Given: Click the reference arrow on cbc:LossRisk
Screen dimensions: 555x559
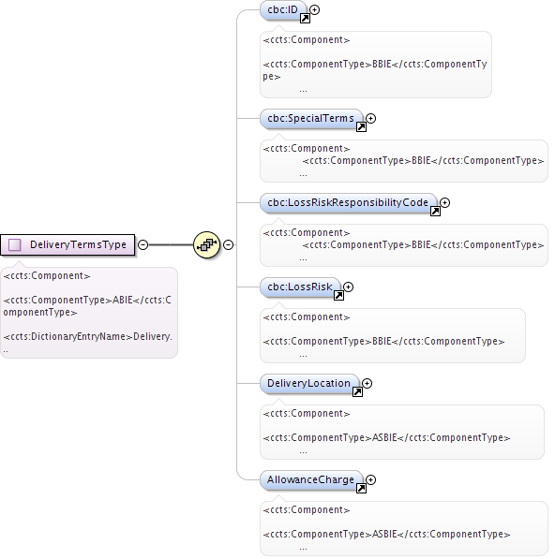Looking at the screenshot, I should tap(338, 296).
